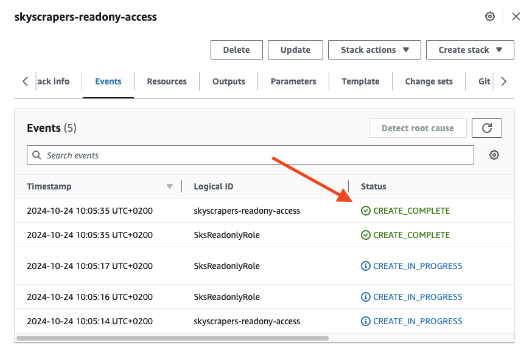Open the Create stack dropdown
This screenshot has width=532, height=357.
[x=470, y=50]
